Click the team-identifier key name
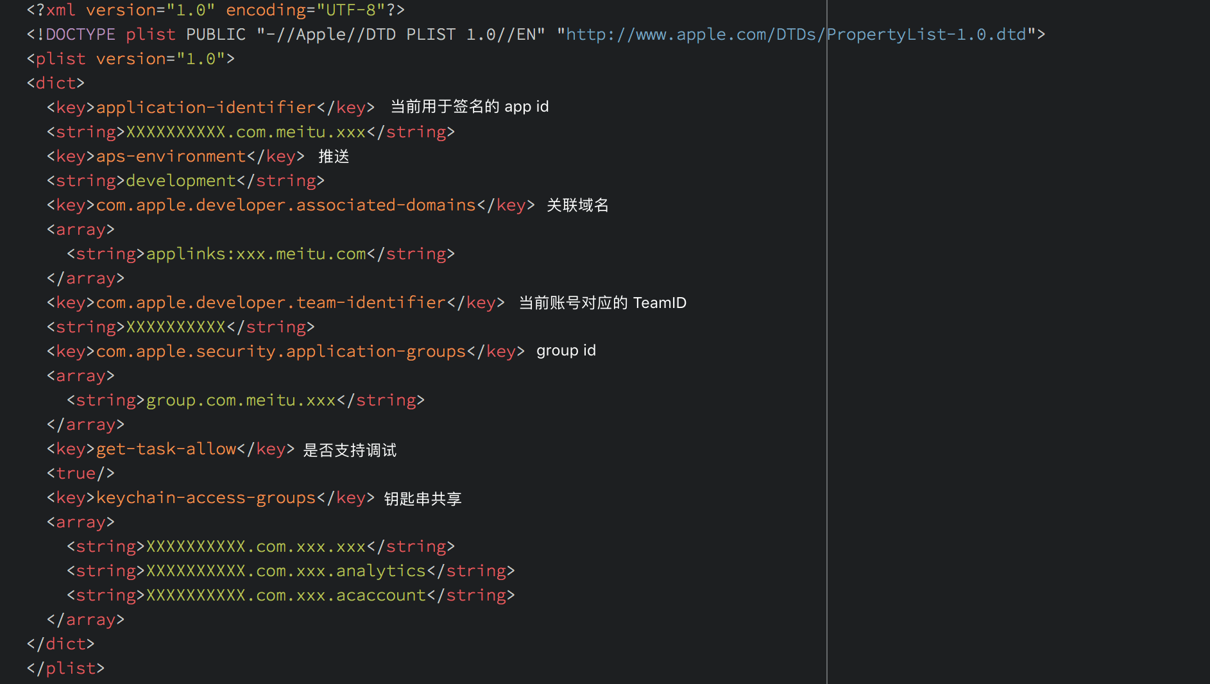1210x684 pixels. pos(270,303)
